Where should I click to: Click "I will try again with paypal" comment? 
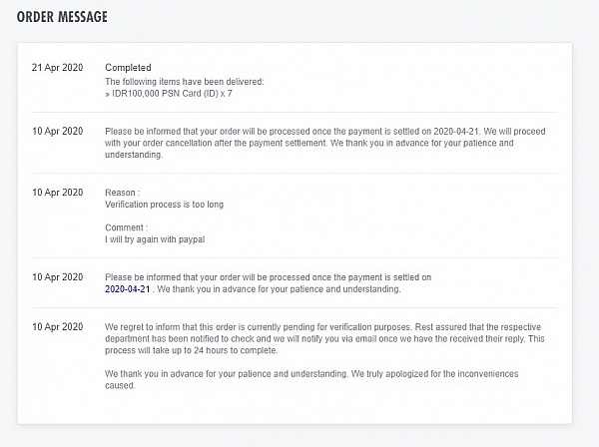(x=155, y=239)
